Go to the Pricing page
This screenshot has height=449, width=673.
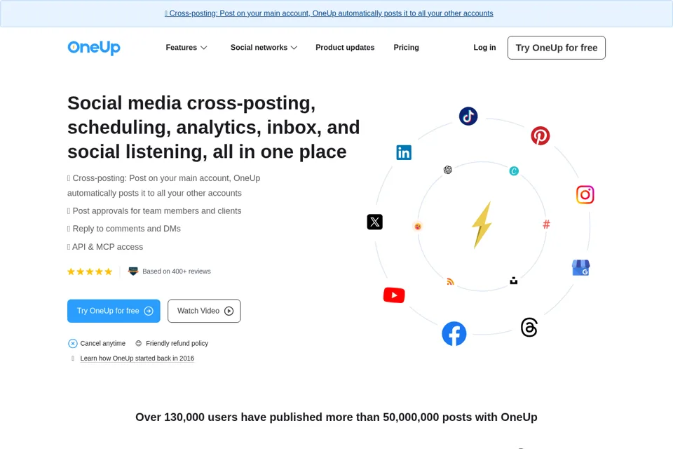pyautogui.click(x=406, y=48)
